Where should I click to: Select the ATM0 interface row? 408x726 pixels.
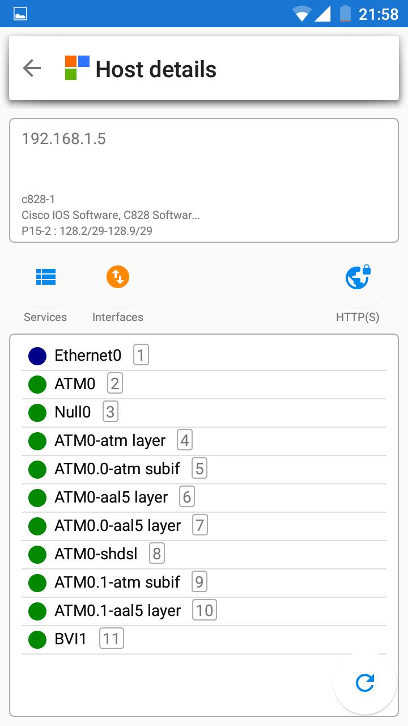(x=204, y=385)
